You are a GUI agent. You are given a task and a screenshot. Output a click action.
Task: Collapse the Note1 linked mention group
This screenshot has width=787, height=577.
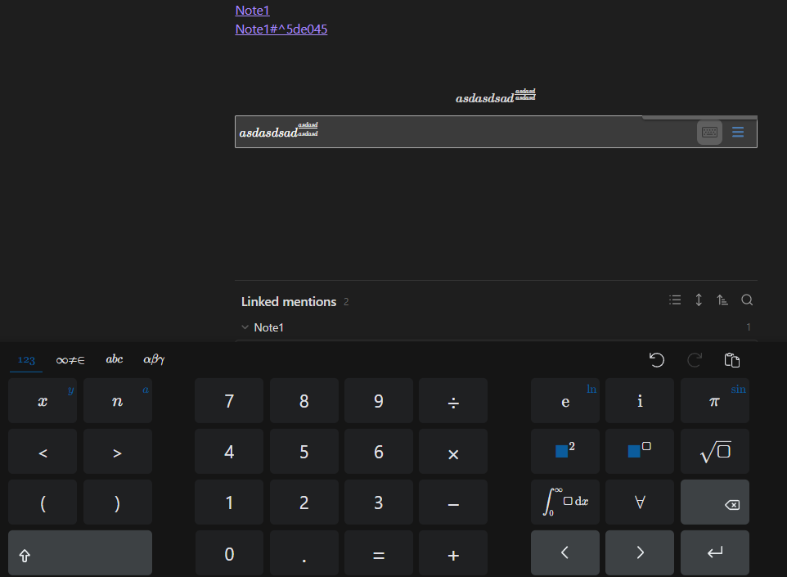pyautogui.click(x=245, y=327)
